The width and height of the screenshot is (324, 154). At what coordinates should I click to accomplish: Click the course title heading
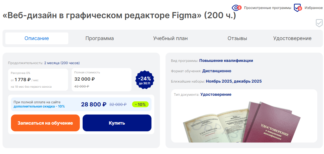tap(119, 16)
